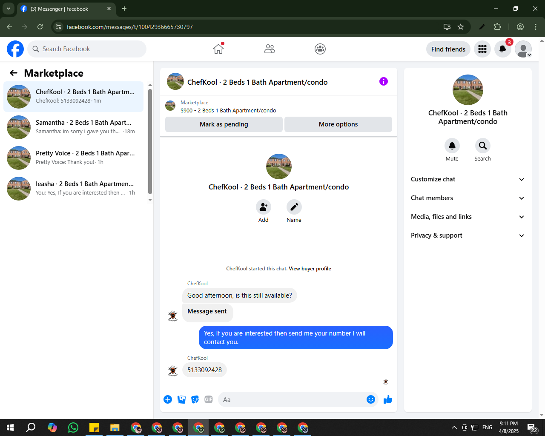Click ChefKool's avatar beside 5133092428 message

pos(173,370)
